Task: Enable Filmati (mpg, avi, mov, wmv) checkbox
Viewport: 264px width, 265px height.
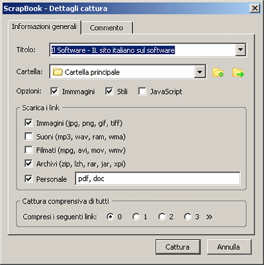Action: 28,150
